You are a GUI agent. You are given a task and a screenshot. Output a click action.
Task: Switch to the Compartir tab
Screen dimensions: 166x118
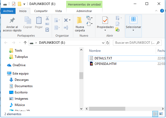(x=41, y=11)
